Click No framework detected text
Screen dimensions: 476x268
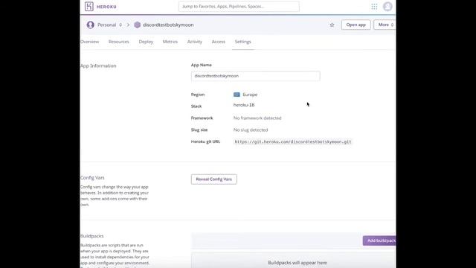click(257, 118)
